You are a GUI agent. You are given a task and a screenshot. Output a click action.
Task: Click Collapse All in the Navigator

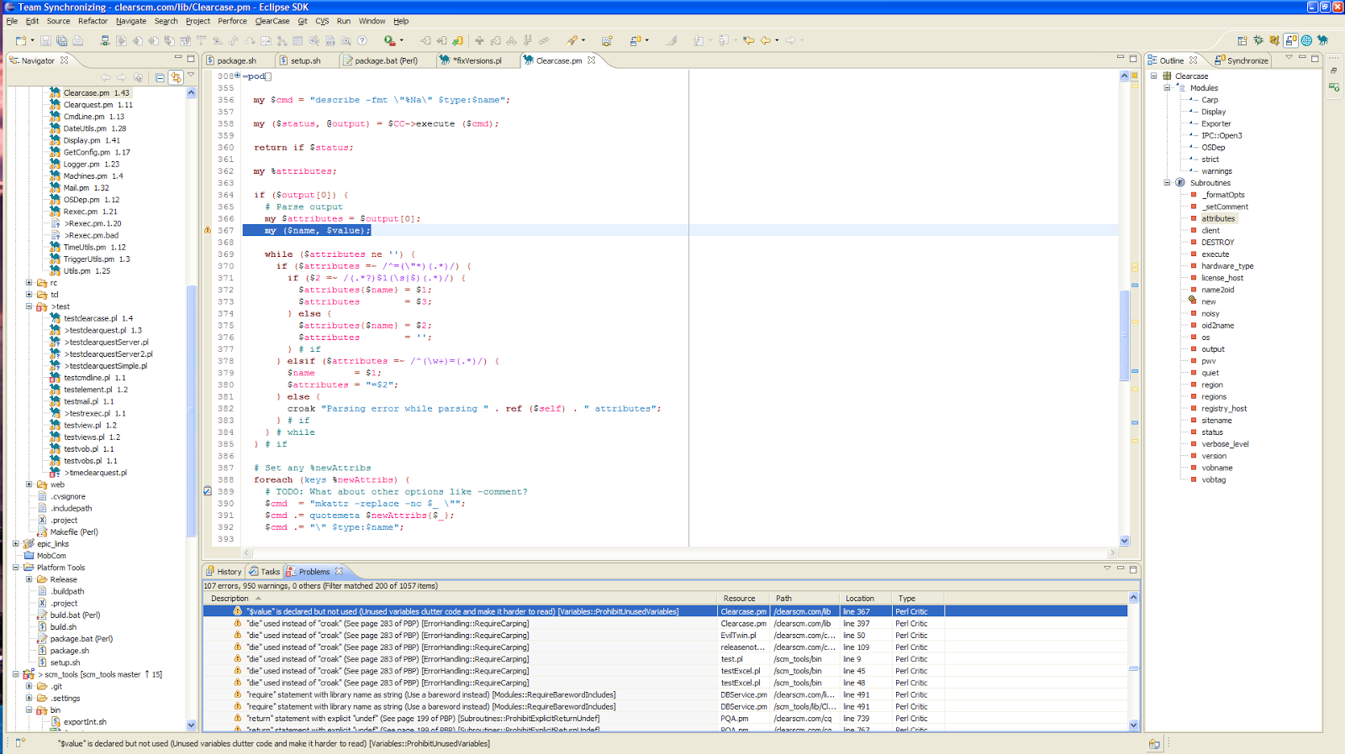160,77
